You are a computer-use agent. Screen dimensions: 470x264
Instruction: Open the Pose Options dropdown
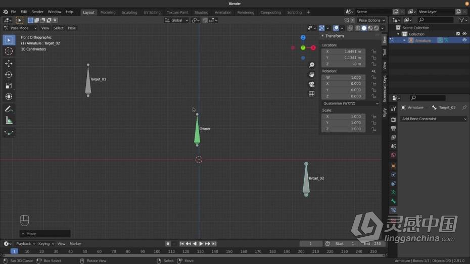pyautogui.click(x=371, y=20)
